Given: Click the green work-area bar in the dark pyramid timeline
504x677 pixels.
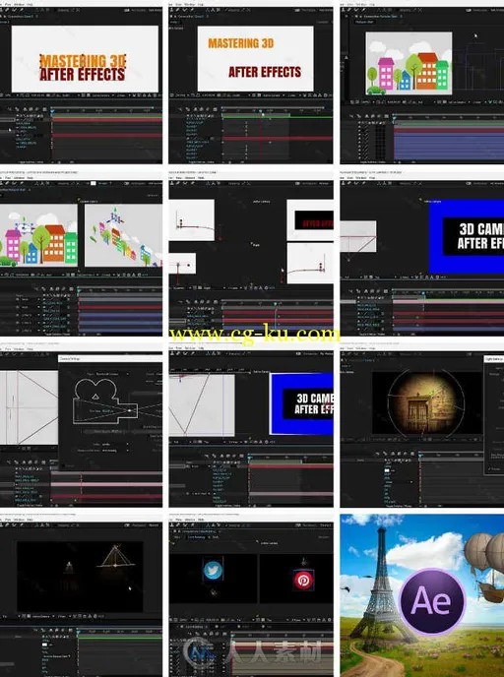Looking at the screenshot, I should pyautogui.click(x=120, y=638).
